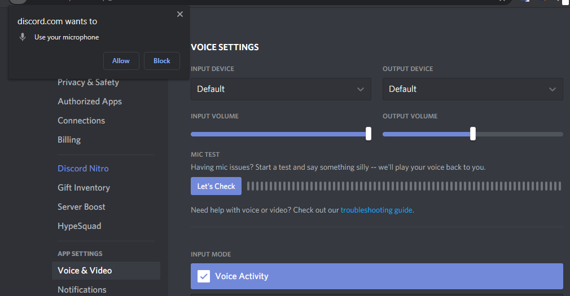Open Discord Nitro page
This screenshot has height=296, width=570.
click(x=84, y=169)
